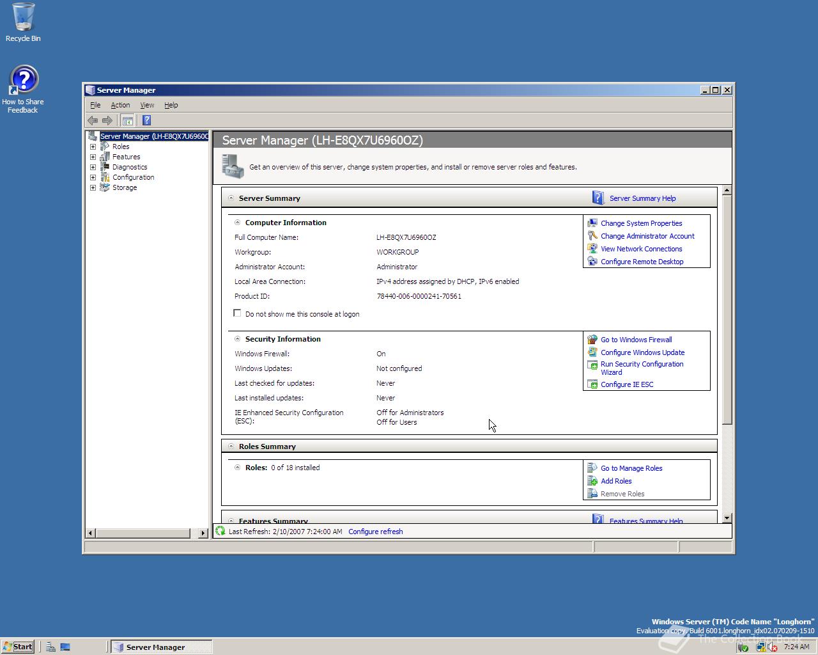Expand the Storage tree node
This screenshot has height=655, width=818.
tap(93, 187)
